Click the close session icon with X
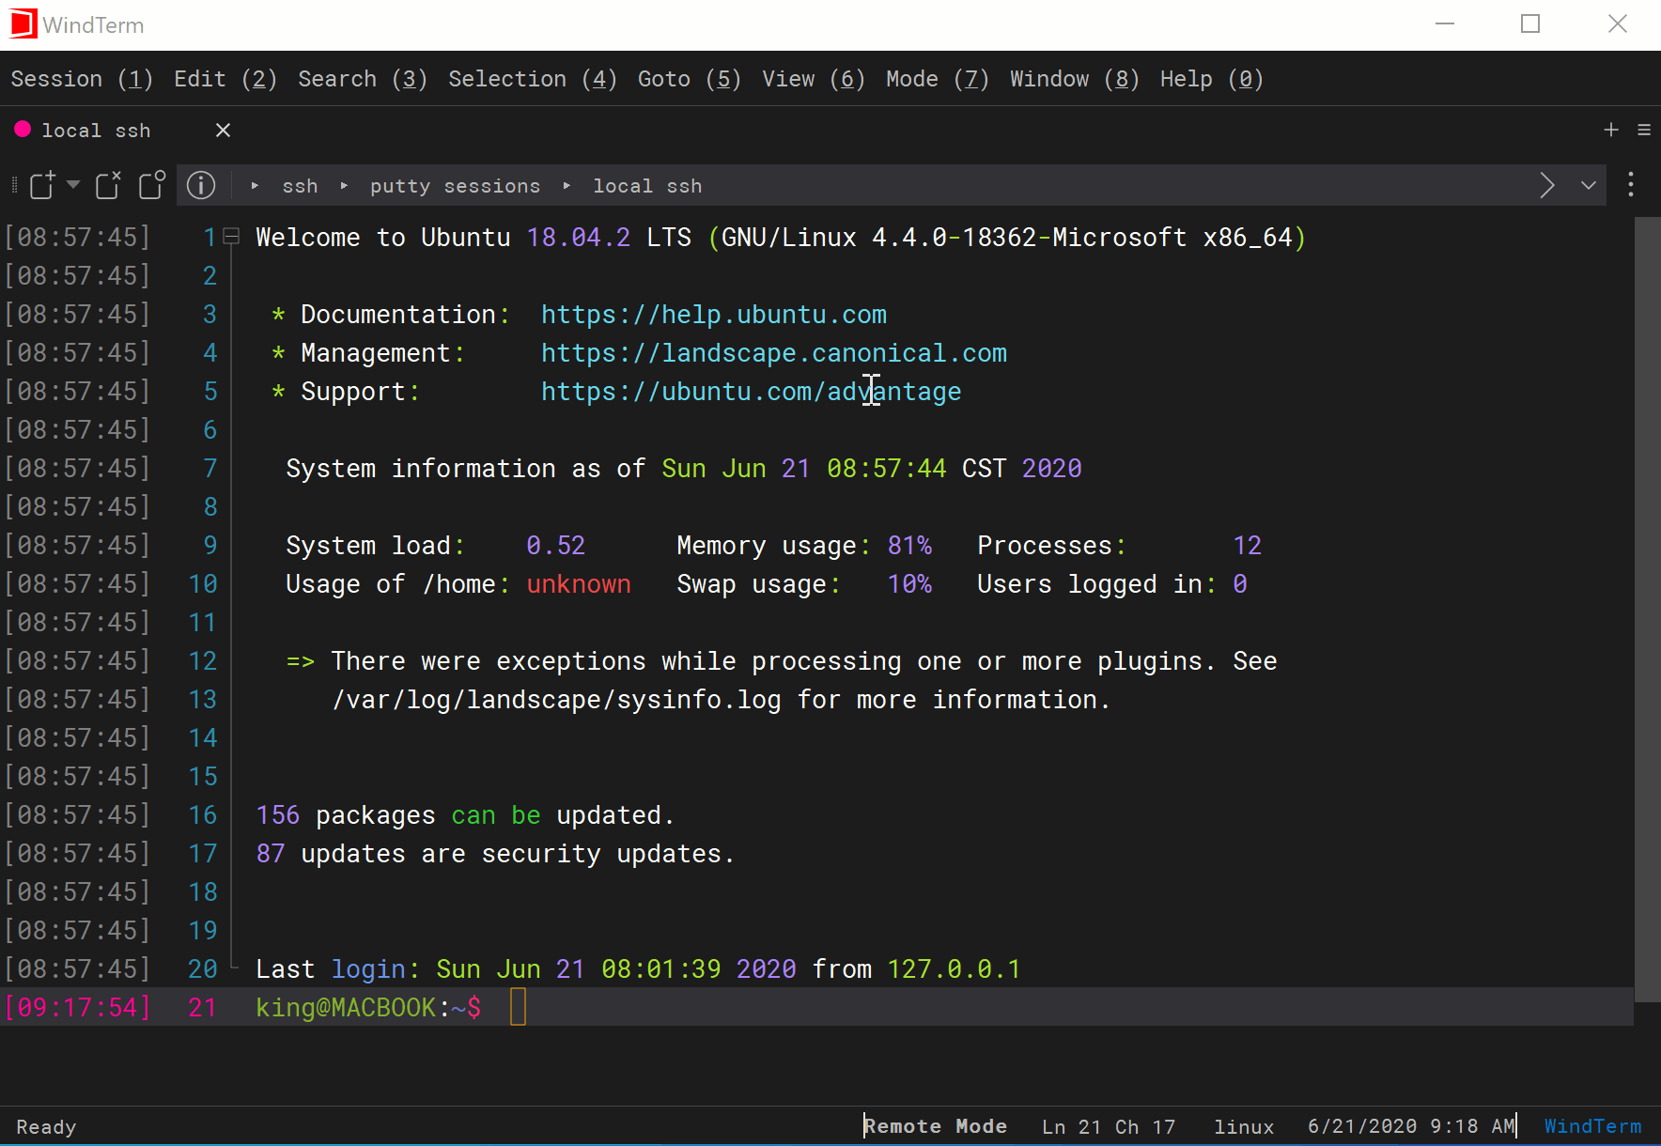The width and height of the screenshot is (1661, 1146). 108,185
